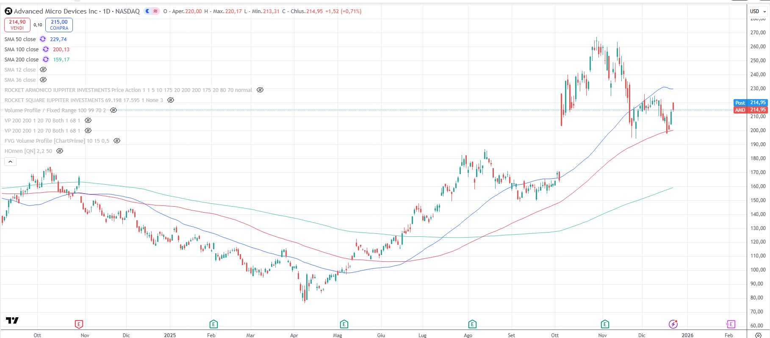770x338 pixels.
Task: Open the green earnings marker near Ago
Action: pyautogui.click(x=472, y=324)
